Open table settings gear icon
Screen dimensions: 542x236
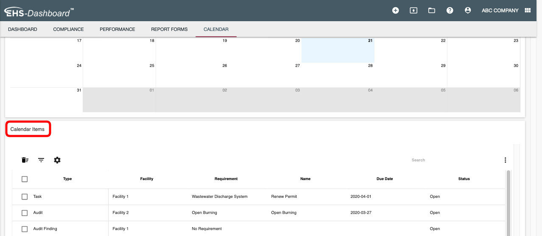[57, 160]
